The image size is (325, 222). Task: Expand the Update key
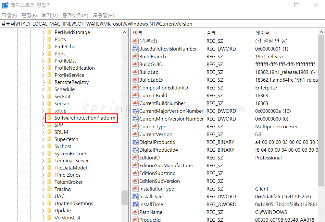pyautogui.click(x=43, y=211)
